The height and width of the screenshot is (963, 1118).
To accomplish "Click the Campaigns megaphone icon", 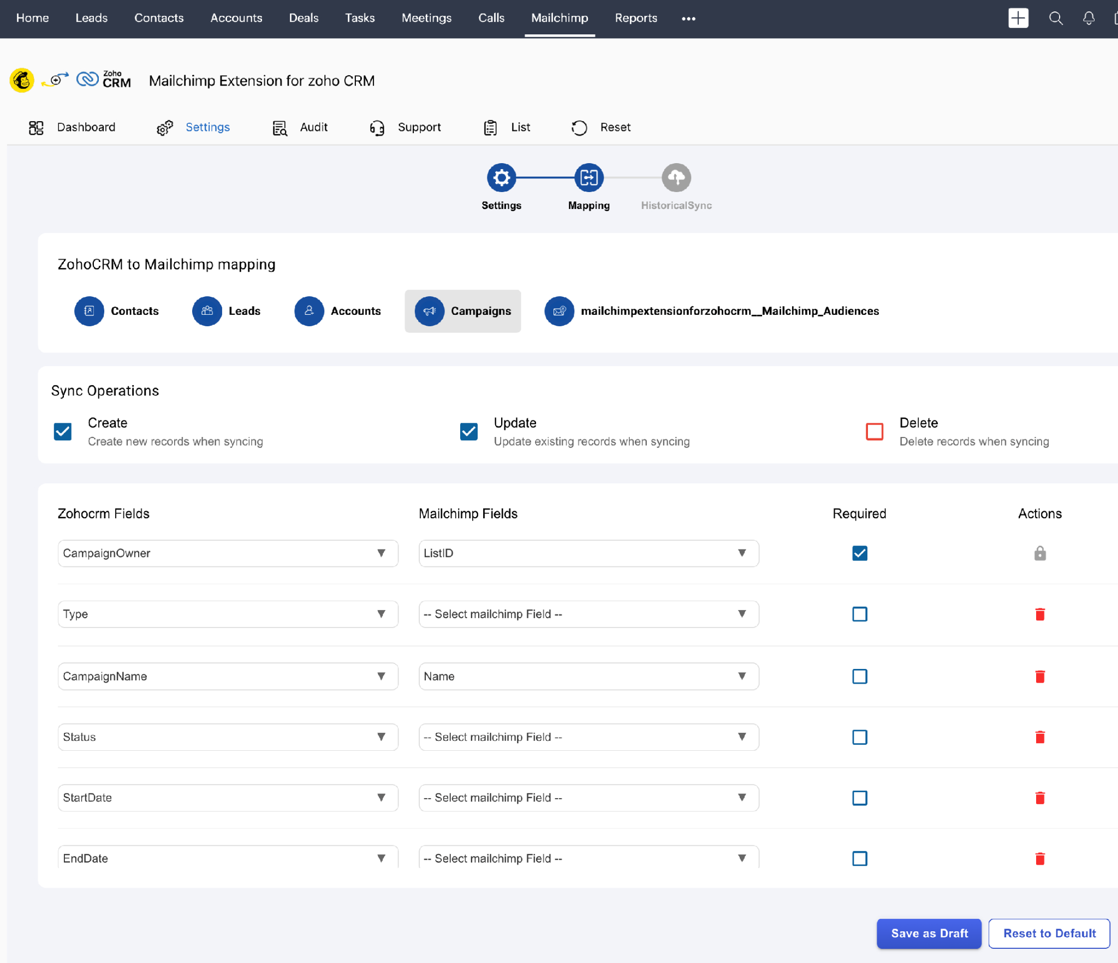I will [x=429, y=311].
